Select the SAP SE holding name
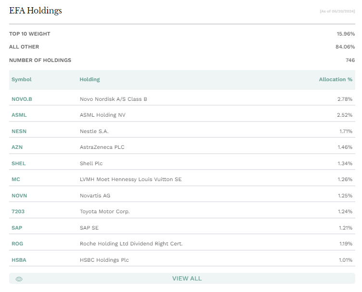The height and width of the screenshot is (292, 362). pyautogui.click(x=89, y=228)
